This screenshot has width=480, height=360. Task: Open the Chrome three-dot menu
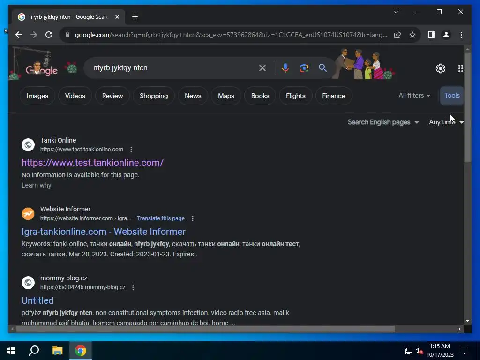(x=461, y=35)
